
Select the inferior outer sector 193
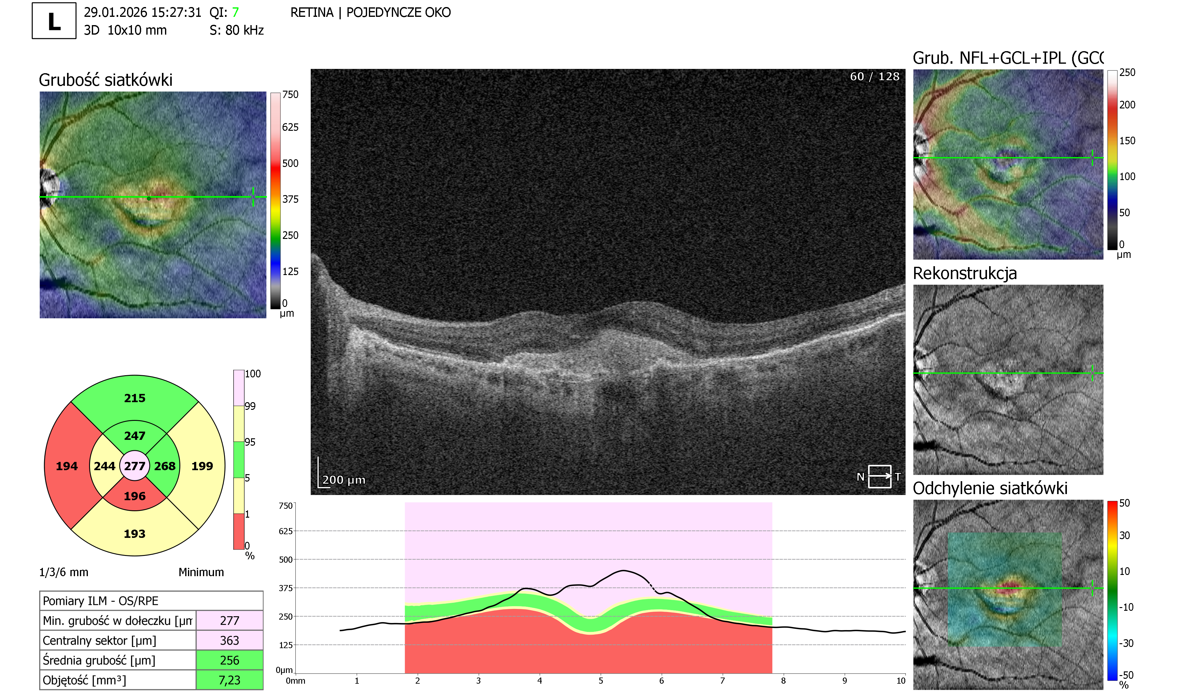click(135, 534)
